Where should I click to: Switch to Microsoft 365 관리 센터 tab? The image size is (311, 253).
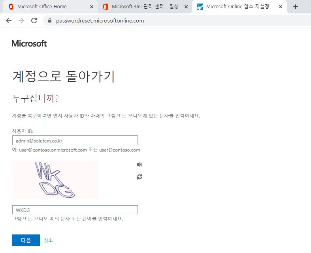145,7
